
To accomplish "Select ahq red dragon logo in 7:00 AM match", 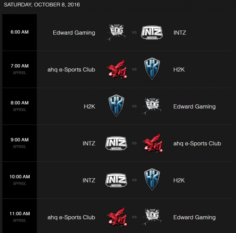I will click(116, 69).
